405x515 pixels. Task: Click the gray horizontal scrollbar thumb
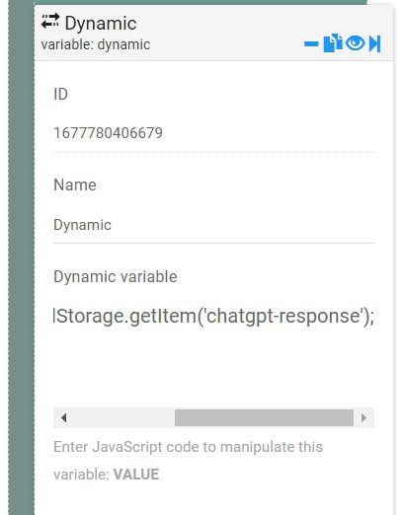tap(264, 417)
